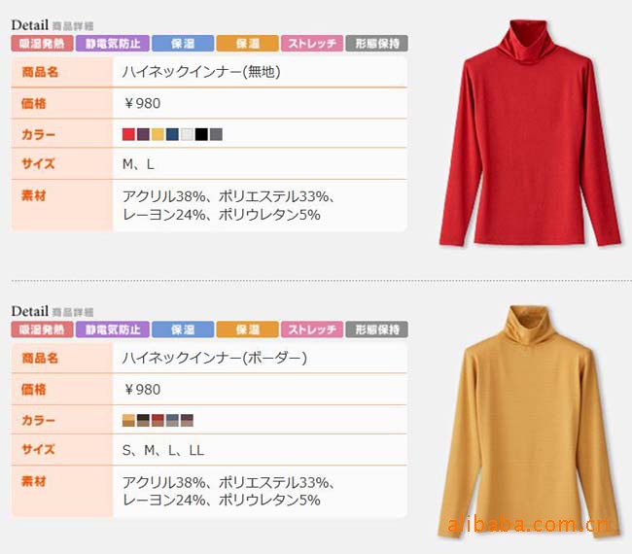The width and height of the screenshot is (632, 554).
Task: Select the mustard striped swatch in border product
Action: point(128,420)
